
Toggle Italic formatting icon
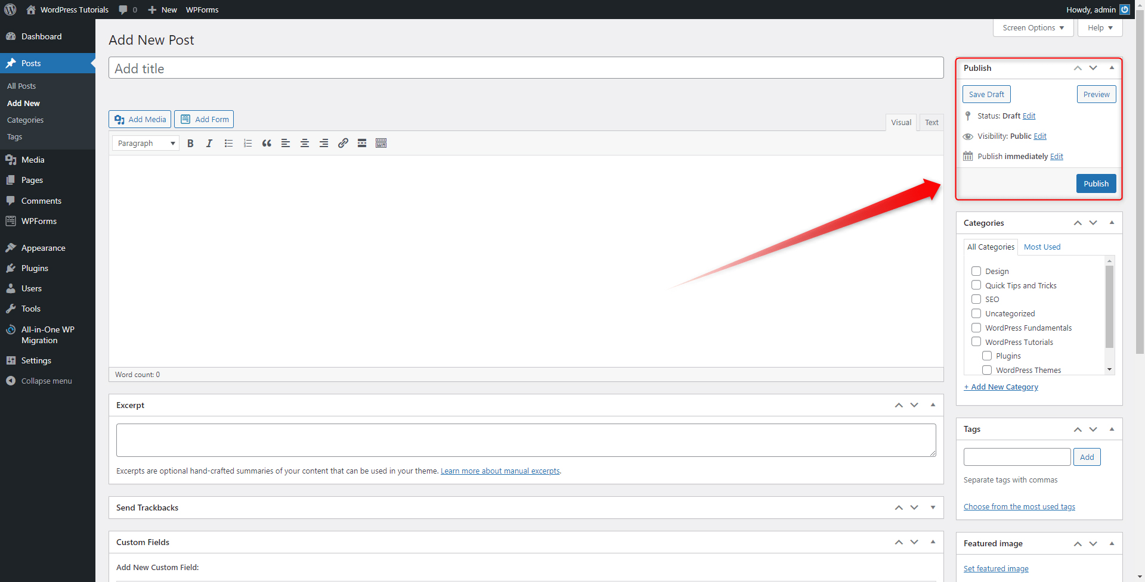tap(209, 143)
